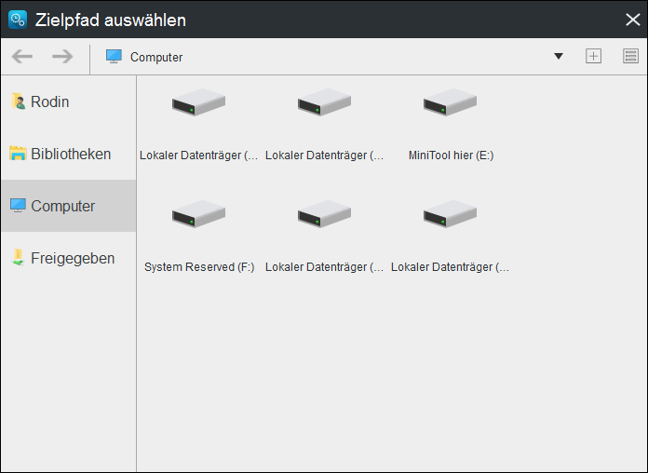Switch view using the list view icon
The width and height of the screenshot is (648, 473).
630,57
